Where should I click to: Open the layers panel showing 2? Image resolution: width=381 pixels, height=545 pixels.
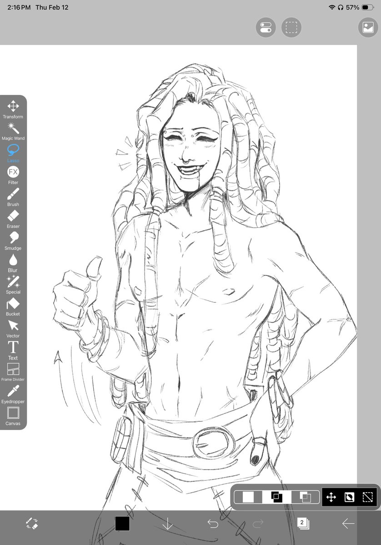click(x=303, y=524)
